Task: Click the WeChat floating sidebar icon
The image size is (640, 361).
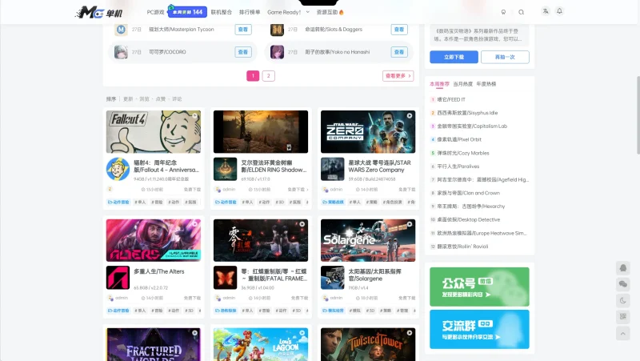Action: [x=623, y=284]
